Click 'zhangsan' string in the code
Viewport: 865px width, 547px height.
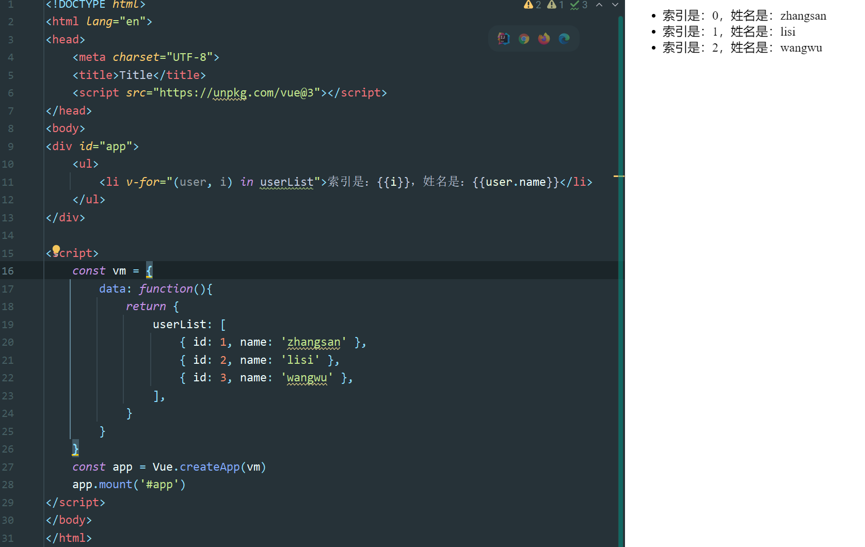coord(313,342)
